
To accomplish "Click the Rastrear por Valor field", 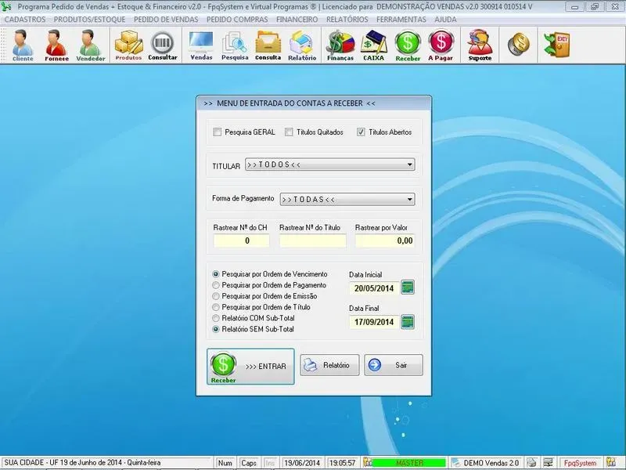I will (384, 241).
